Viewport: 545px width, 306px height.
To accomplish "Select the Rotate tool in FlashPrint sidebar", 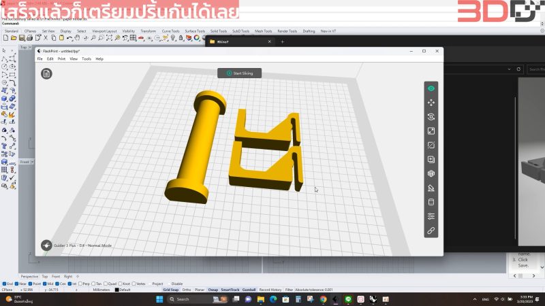I will (431, 117).
